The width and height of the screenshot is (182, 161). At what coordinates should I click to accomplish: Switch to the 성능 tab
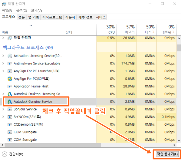22,17
